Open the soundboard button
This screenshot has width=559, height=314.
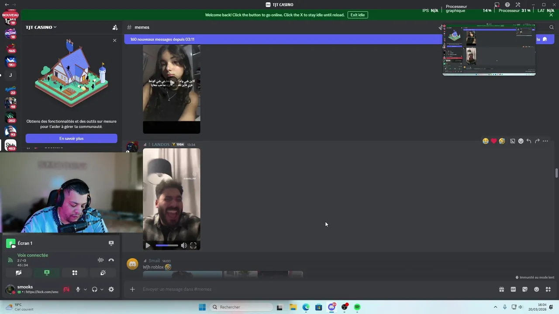tap(103, 273)
